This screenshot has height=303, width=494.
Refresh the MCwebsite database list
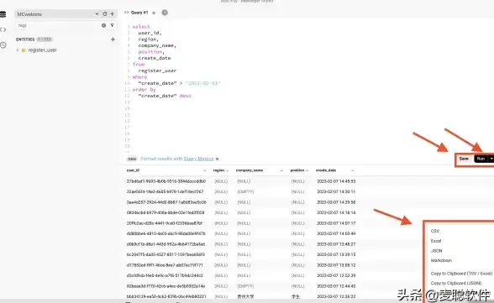coord(105,13)
